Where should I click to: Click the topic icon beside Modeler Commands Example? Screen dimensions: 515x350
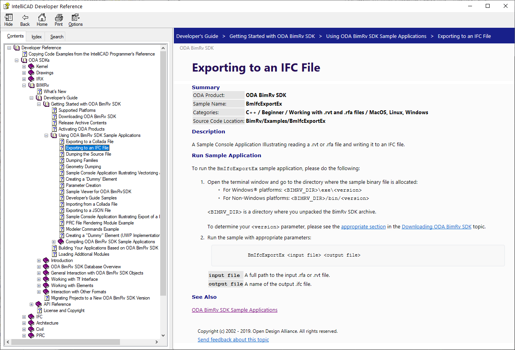(62, 229)
